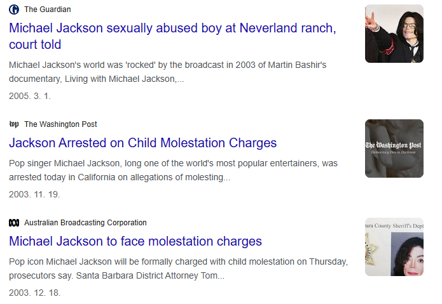The height and width of the screenshot is (304, 442).
Task: Click the 2003. 11. 19. date
Action: tap(34, 194)
